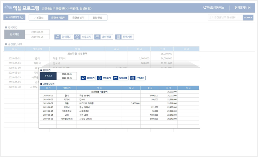Click the calculator icon on background 잔액계산 button
This screenshot has width=258, height=157.
click(118, 37)
